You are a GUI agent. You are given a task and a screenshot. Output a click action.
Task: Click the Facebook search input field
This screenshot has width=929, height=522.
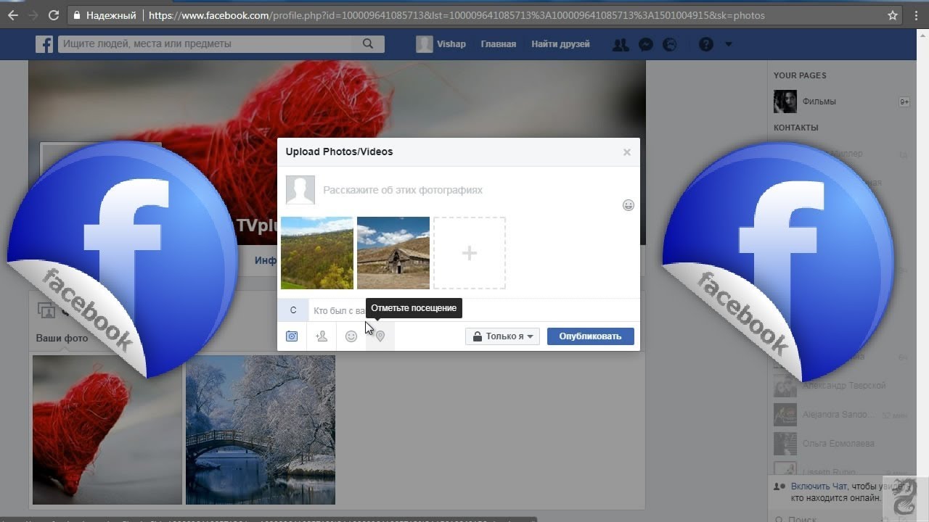[210, 44]
